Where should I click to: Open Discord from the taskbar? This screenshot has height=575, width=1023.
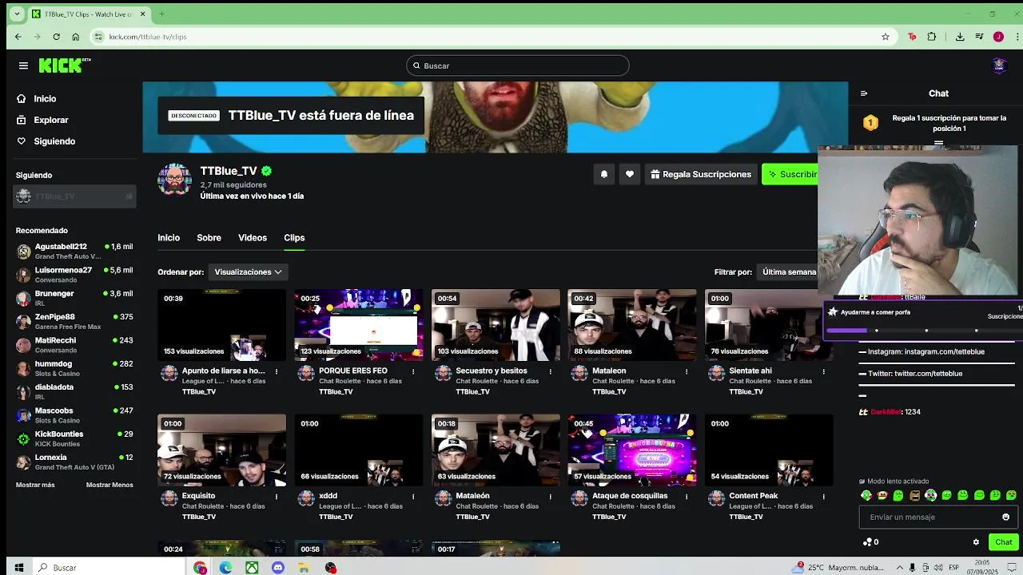(278, 568)
